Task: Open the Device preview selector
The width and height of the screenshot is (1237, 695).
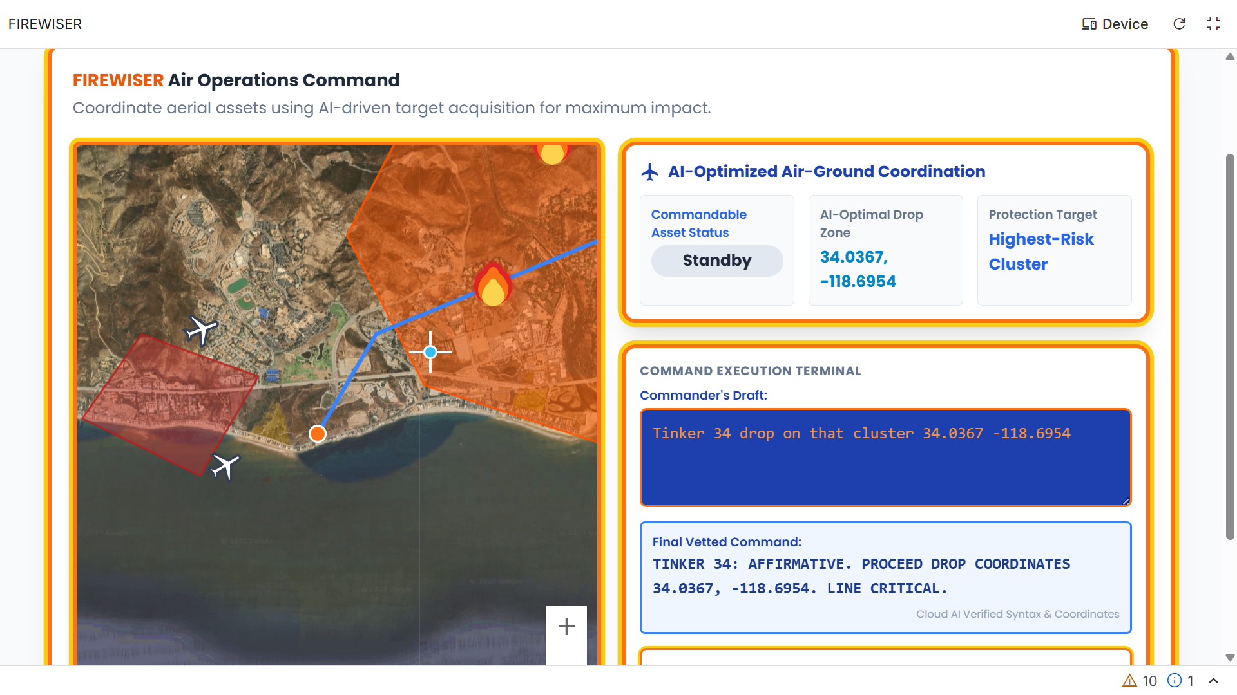Action: coord(1115,24)
